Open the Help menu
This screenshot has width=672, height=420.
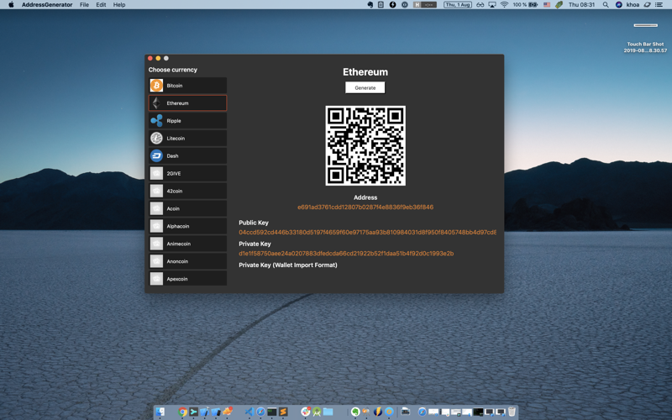tap(119, 5)
